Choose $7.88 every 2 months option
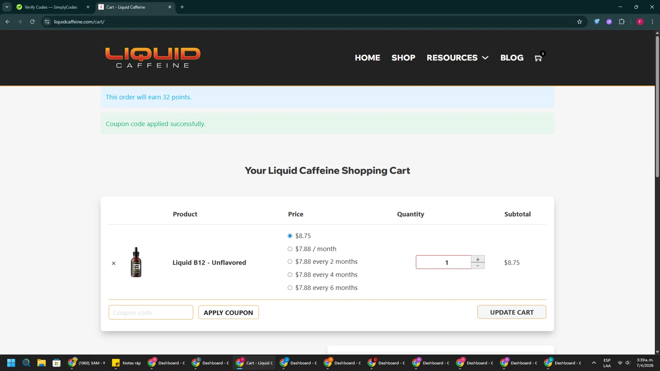 pyautogui.click(x=290, y=262)
